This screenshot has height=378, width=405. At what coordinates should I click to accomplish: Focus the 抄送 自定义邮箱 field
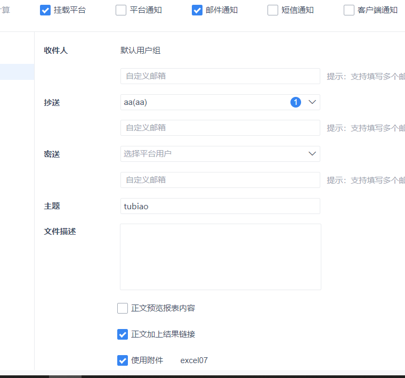pos(220,128)
